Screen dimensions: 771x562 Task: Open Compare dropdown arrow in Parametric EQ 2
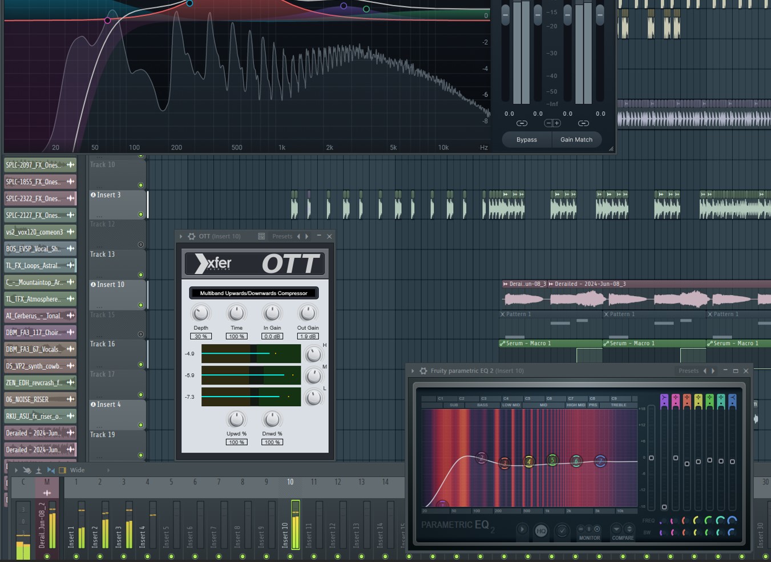coord(616,529)
